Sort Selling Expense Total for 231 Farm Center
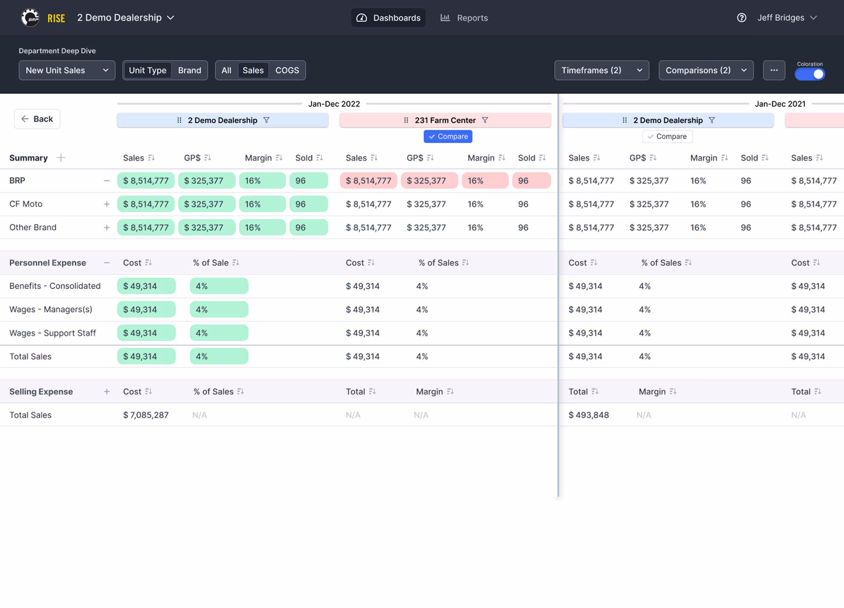This screenshot has width=844, height=608. (x=372, y=392)
